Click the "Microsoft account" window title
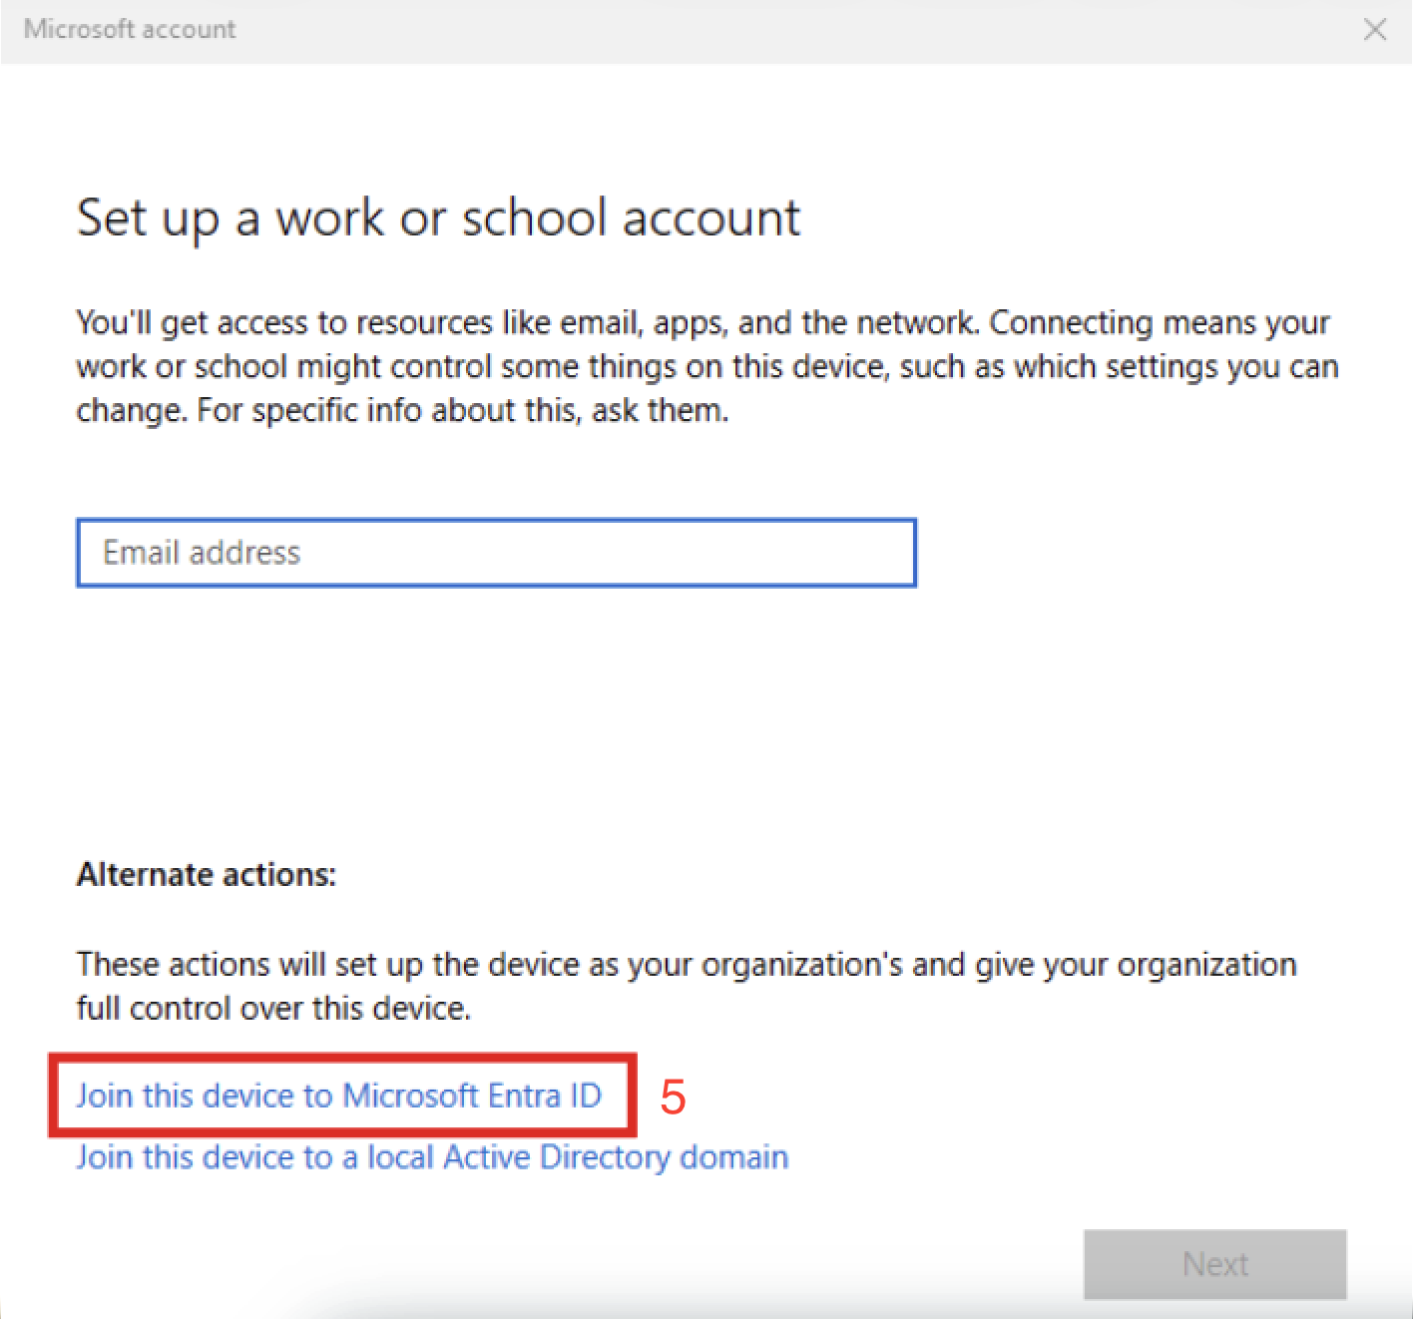The image size is (1413, 1319). (x=130, y=29)
